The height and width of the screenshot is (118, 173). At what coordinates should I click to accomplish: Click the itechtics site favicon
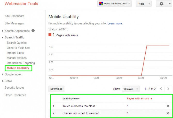click(101, 4)
